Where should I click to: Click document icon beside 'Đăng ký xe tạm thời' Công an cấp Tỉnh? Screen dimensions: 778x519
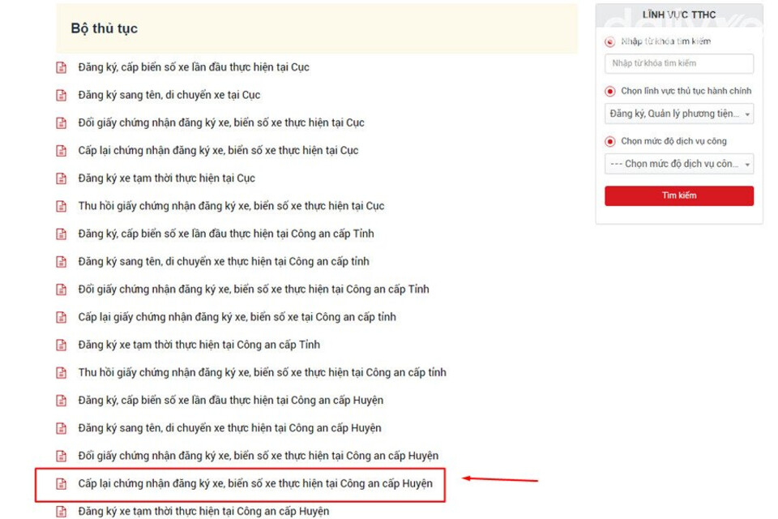coord(61,345)
